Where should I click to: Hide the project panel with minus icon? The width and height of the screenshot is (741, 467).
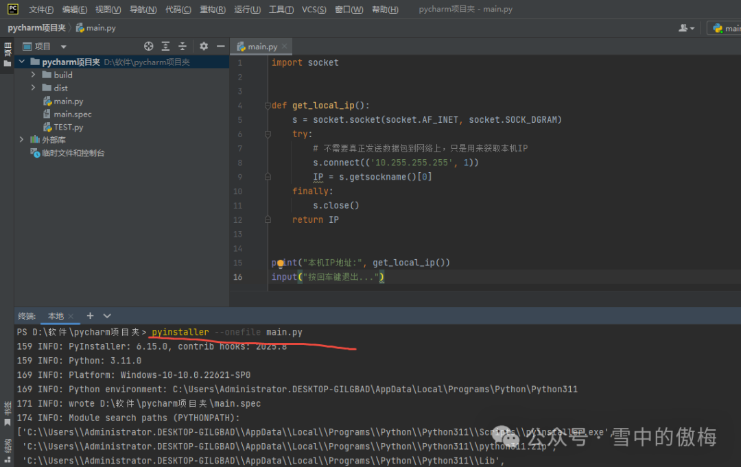pyautogui.click(x=220, y=46)
